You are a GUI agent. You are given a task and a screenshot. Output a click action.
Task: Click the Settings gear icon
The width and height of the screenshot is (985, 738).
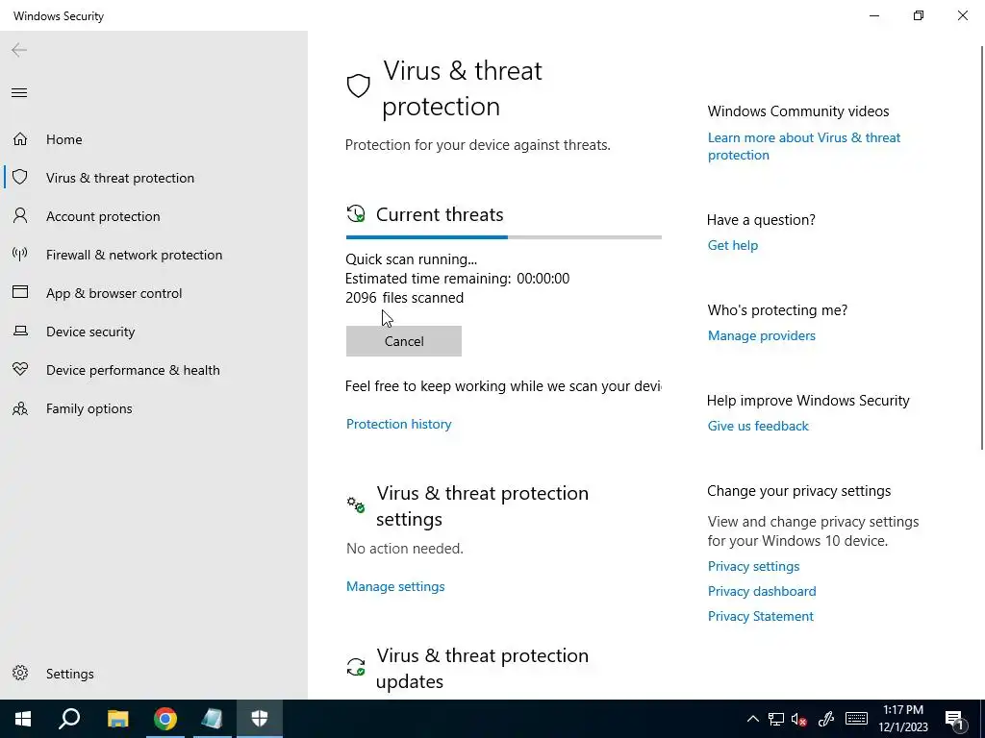[20, 673]
